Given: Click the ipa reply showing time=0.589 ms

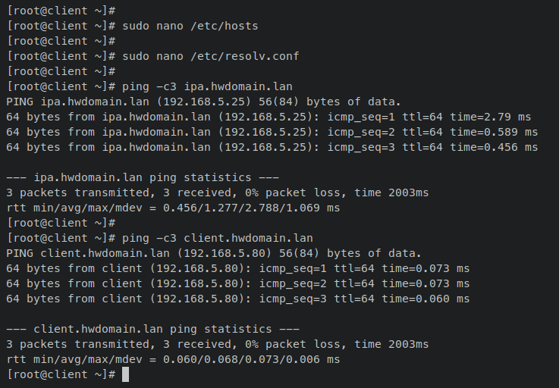Looking at the screenshot, I should click(272, 132).
